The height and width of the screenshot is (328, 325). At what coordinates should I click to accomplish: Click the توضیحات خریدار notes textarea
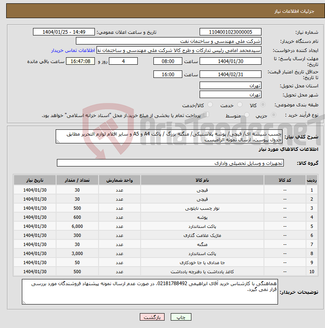pos(150,292)
